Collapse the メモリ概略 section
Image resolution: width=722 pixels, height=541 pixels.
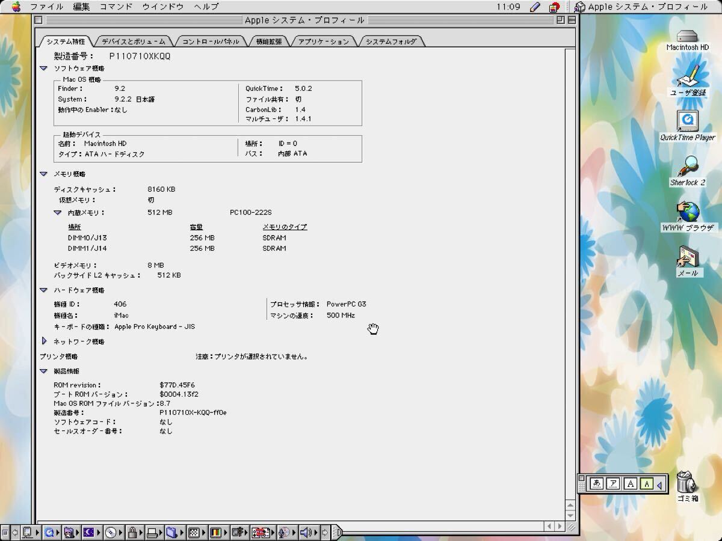43,174
